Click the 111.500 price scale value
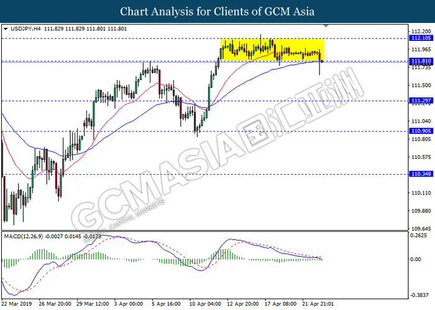This screenshot has width=435, height=310. click(421, 86)
